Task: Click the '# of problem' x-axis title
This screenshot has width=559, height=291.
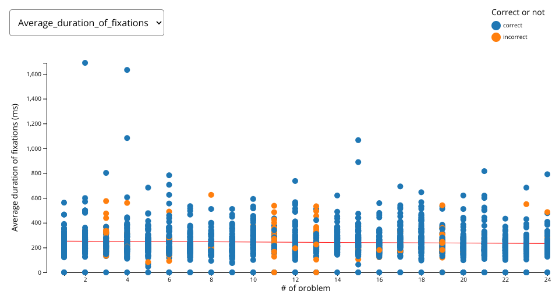Action: tap(306, 288)
